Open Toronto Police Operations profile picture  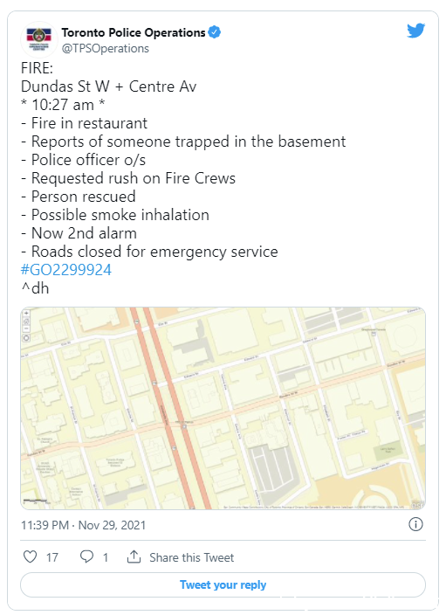(x=38, y=39)
